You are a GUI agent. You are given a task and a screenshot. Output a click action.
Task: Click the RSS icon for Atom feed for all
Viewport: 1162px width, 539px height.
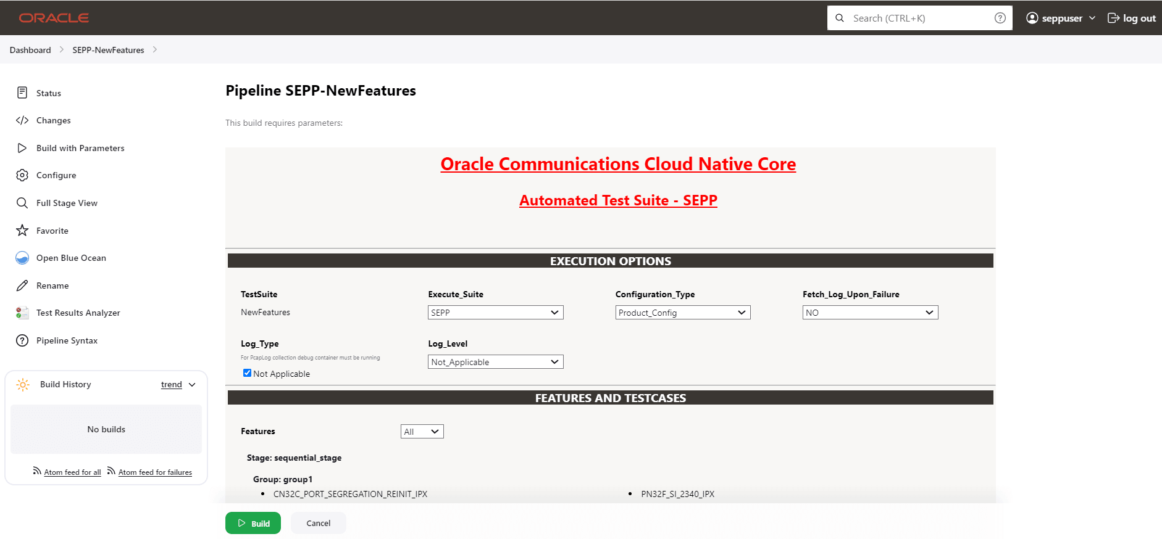[x=37, y=471]
